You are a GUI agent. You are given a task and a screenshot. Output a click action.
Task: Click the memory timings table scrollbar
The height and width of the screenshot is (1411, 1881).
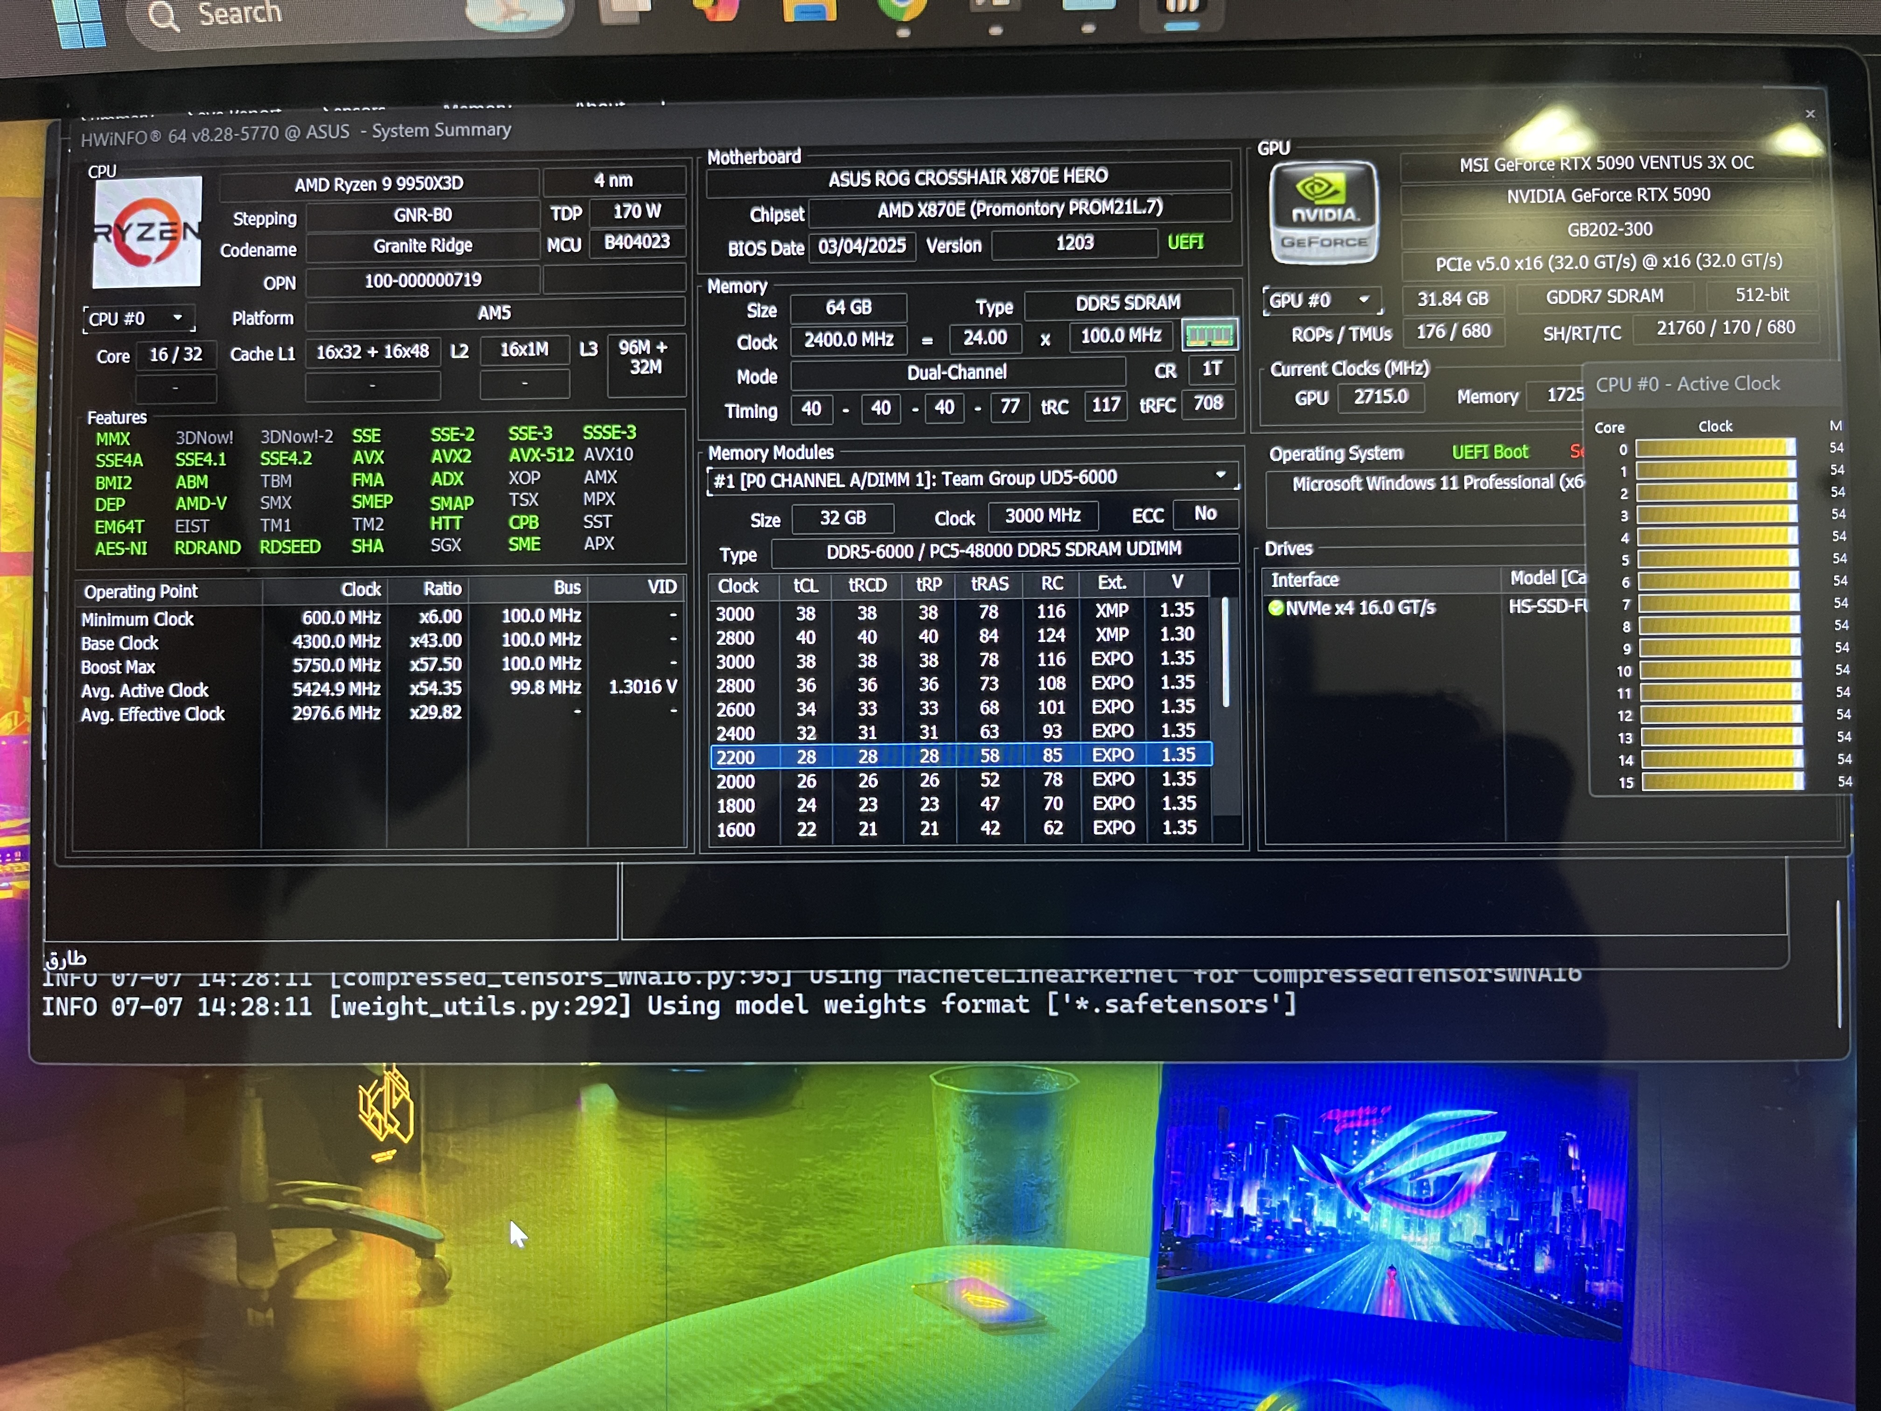pyautogui.click(x=1226, y=652)
